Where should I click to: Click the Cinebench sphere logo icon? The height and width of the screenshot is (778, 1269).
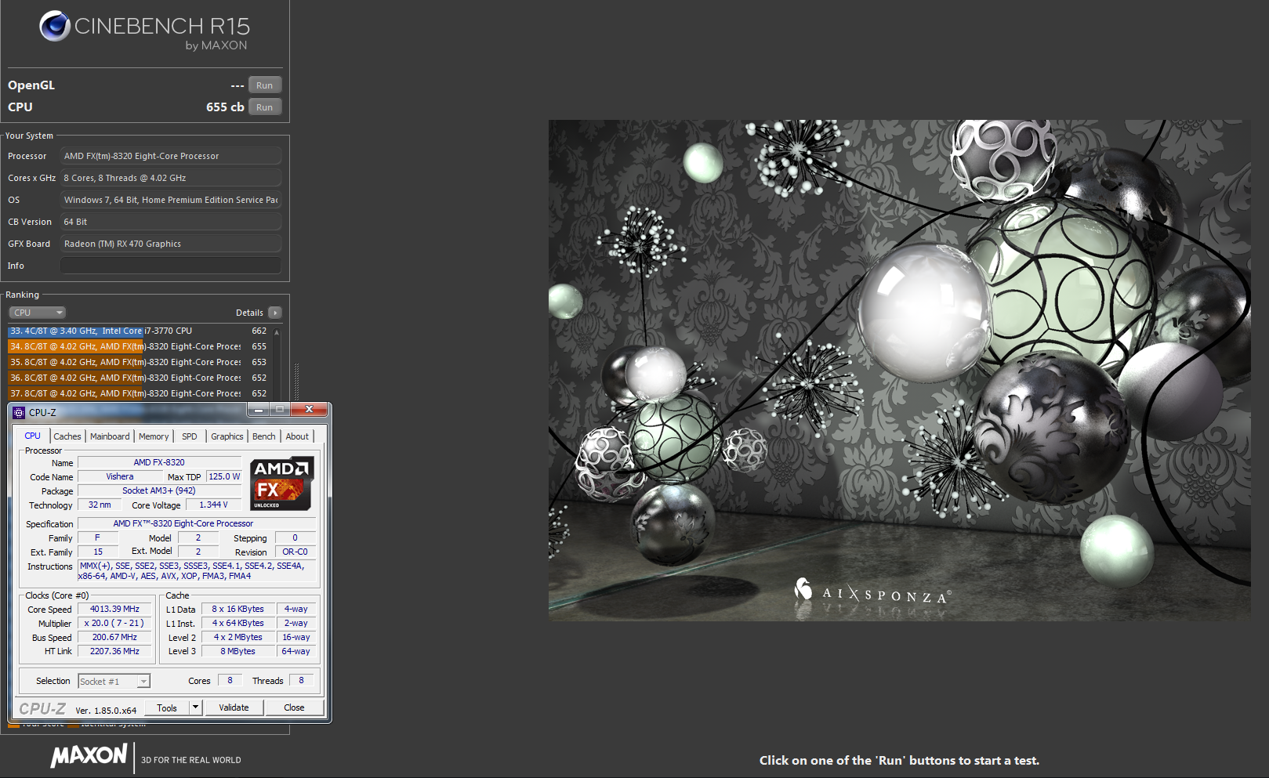55,26
